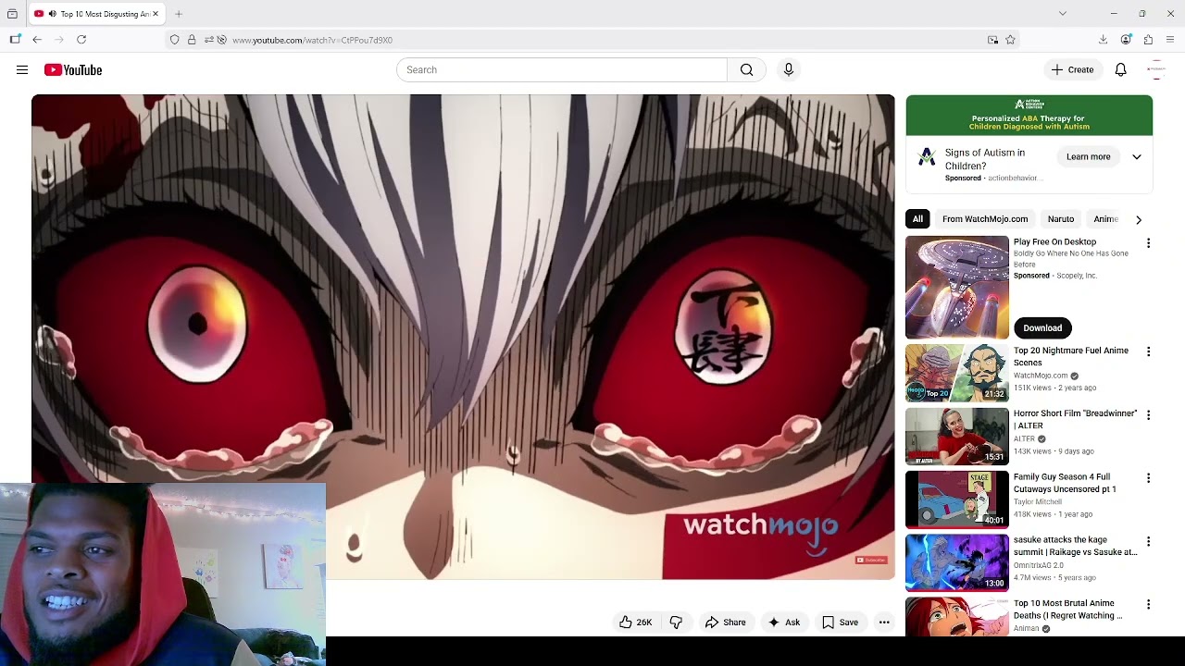
Task: Go to YouTube home via logo
Action: coord(72,69)
